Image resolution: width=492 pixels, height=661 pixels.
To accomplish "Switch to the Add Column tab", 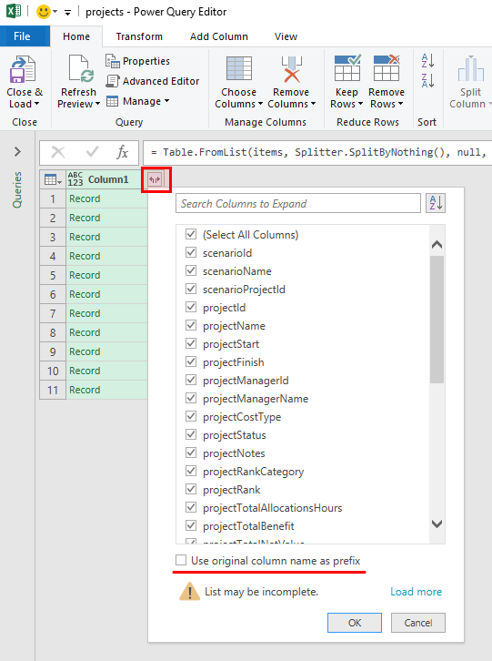I will pos(218,36).
